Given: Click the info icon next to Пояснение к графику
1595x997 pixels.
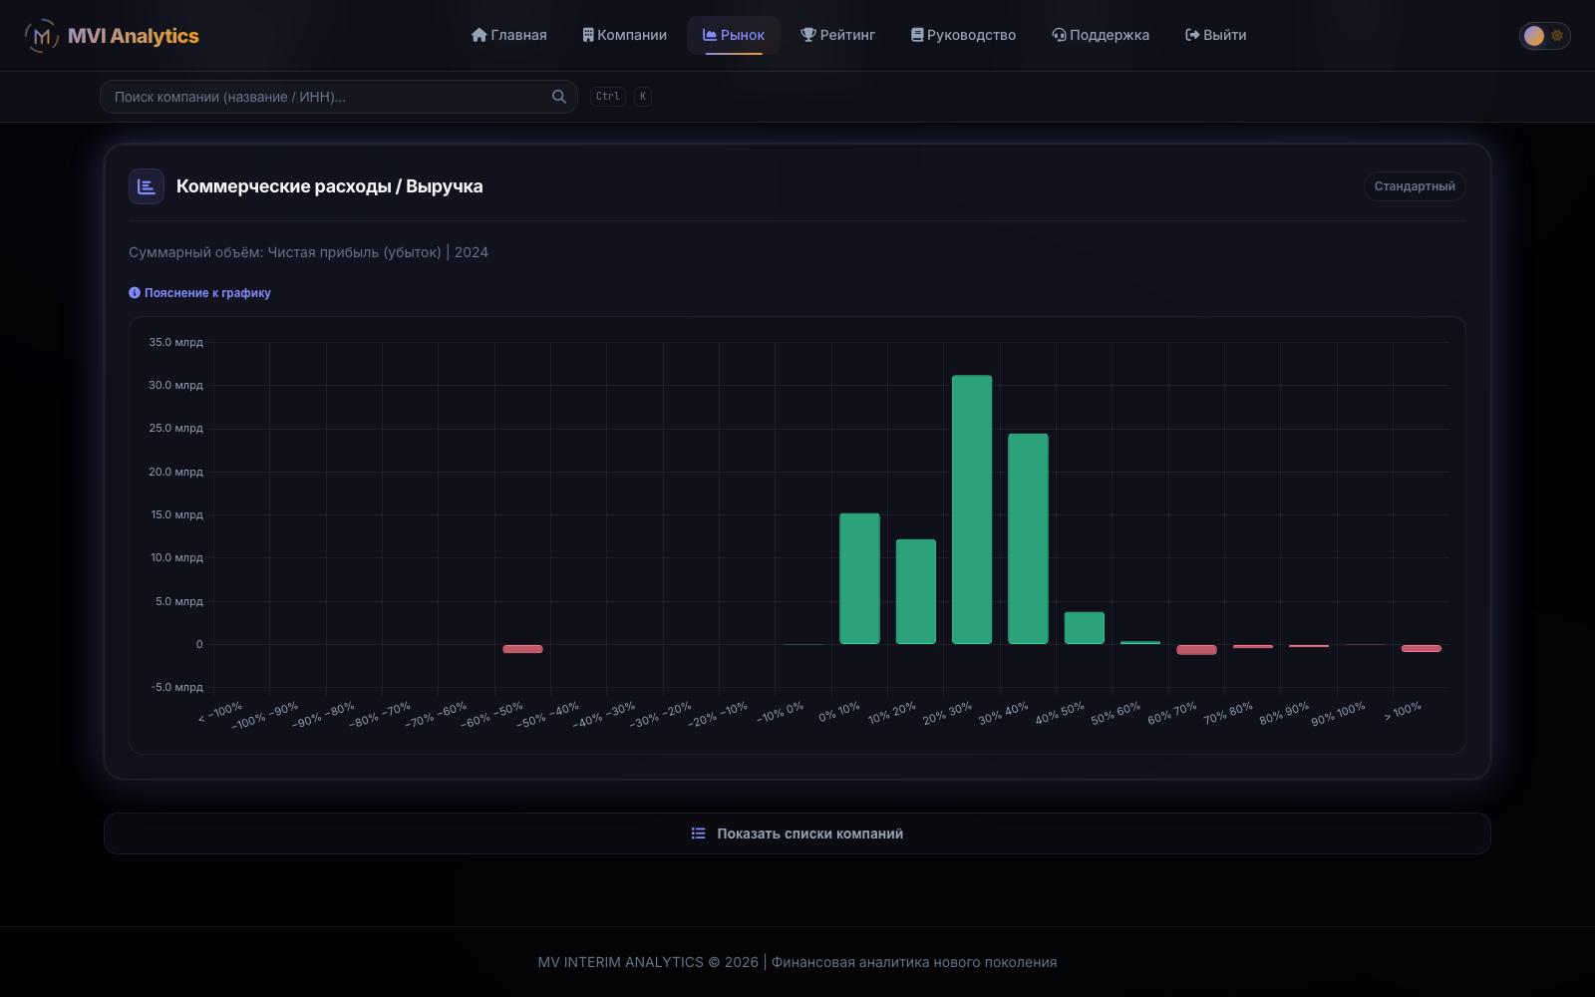Looking at the screenshot, I should pos(135,293).
